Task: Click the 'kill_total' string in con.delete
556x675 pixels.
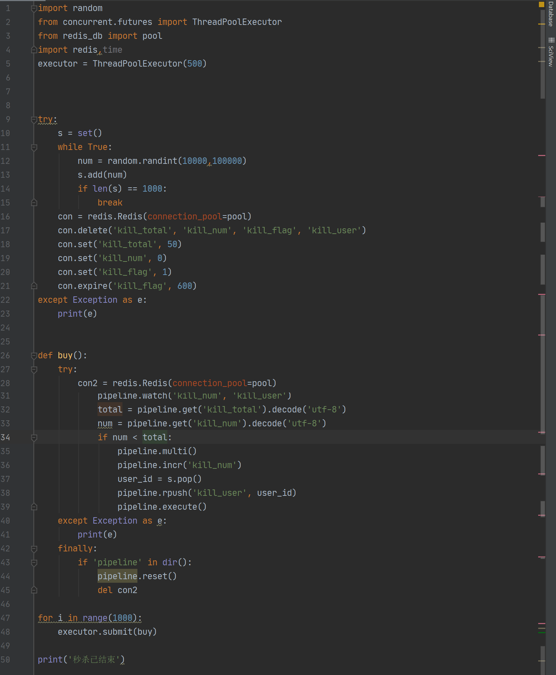Action: click(x=142, y=230)
